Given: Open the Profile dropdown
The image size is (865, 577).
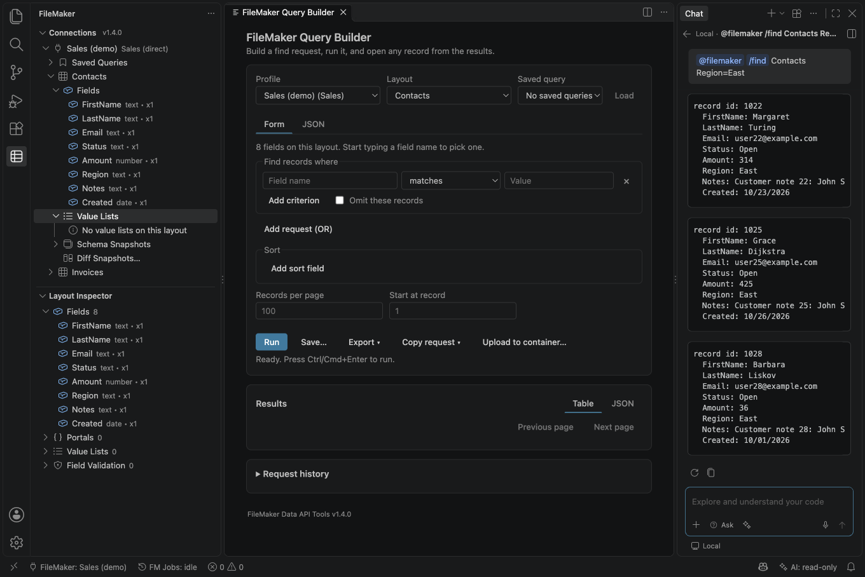Looking at the screenshot, I should [318, 96].
